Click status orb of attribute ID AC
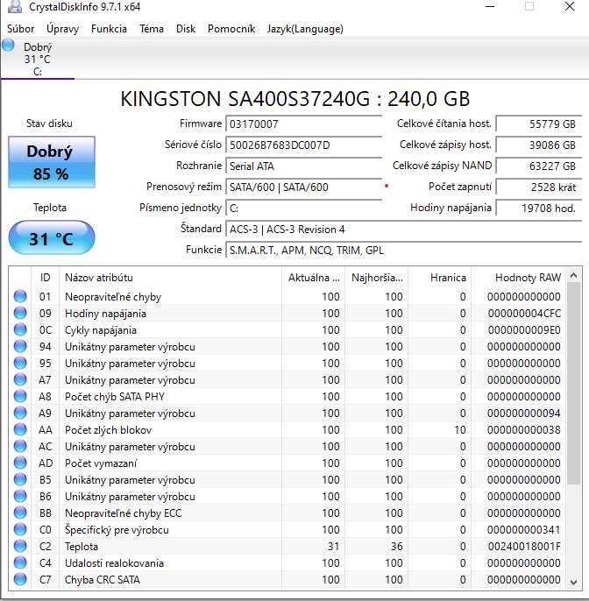This screenshot has width=589, height=601. 20,446
